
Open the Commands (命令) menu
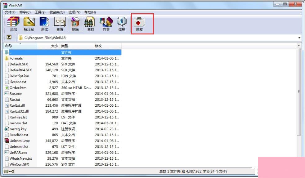pyautogui.click(x=25, y=12)
